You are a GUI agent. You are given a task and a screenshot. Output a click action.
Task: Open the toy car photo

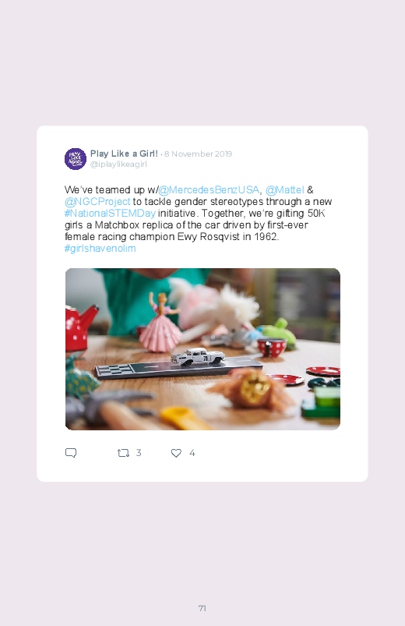pyautogui.click(x=202, y=349)
